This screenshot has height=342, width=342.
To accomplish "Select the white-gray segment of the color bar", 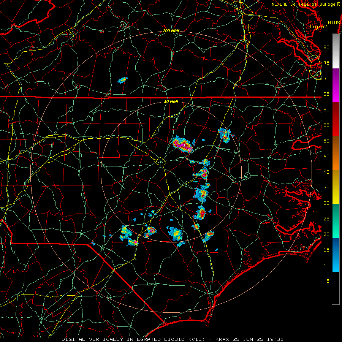I will (336, 51).
